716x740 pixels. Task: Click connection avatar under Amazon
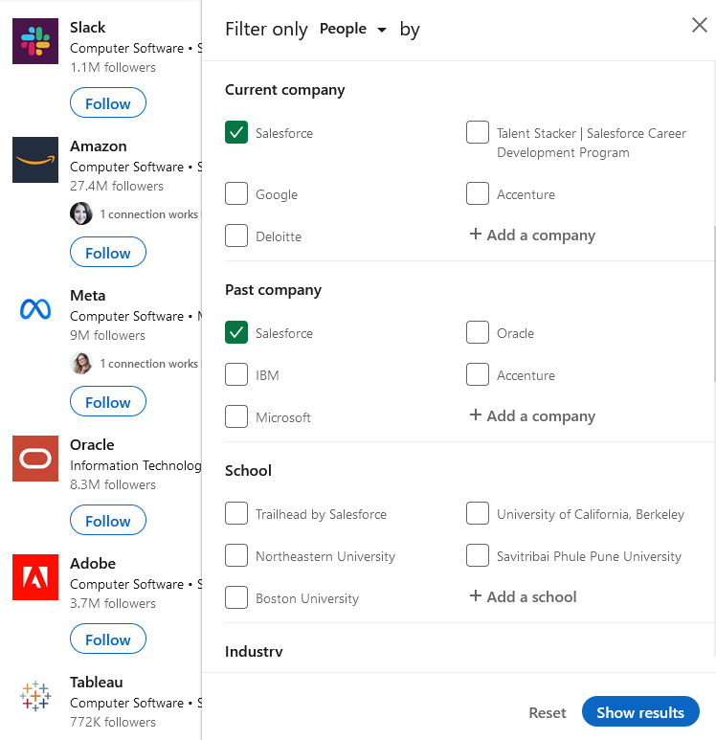81,213
